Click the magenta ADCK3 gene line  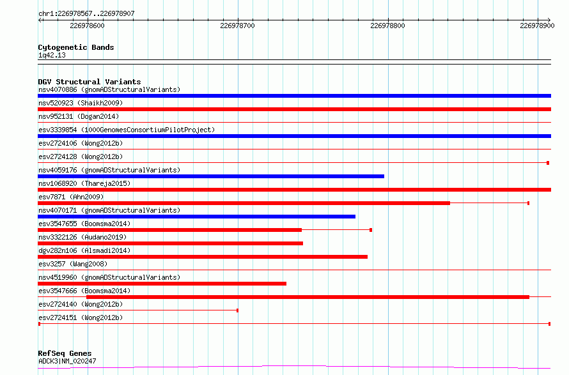[294, 367]
